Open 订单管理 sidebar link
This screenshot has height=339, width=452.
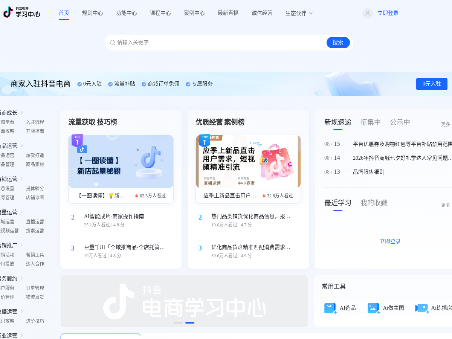coord(35,288)
